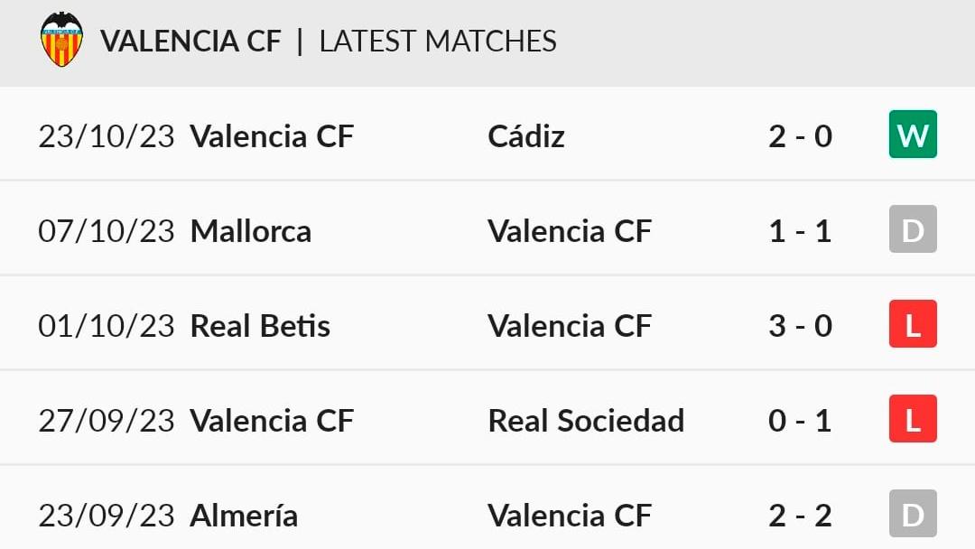Viewport: 975px width, 549px height.
Task: Select the 23/10/23 match date
Action: [x=107, y=136]
